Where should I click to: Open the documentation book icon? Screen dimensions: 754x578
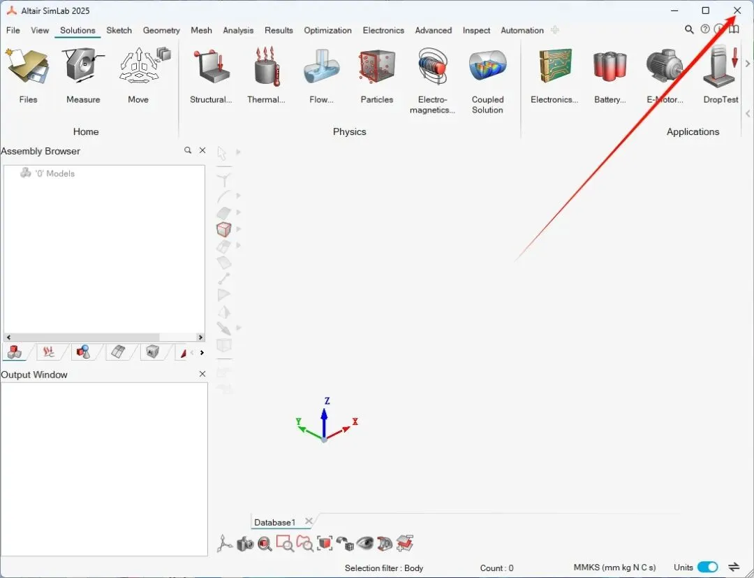734,29
